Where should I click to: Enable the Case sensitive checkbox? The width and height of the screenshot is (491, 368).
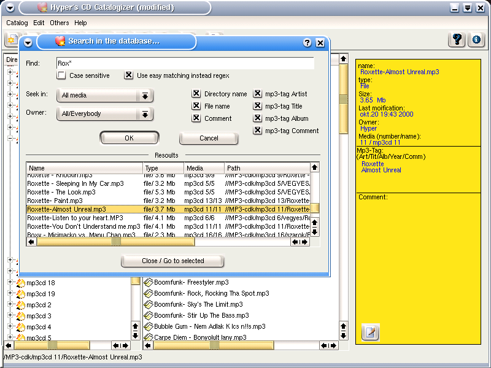[x=61, y=75]
